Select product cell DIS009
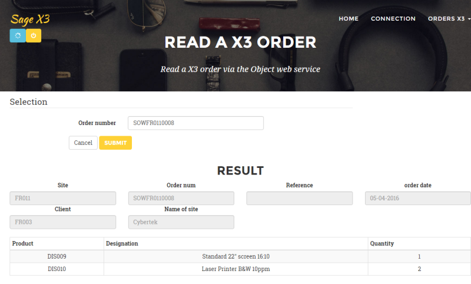The width and height of the screenshot is (471, 284). point(57,256)
